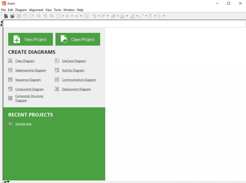Screen dimensions: 246x183
Task: Click the New file toolbar icon
Action: [x=6, y=16]
